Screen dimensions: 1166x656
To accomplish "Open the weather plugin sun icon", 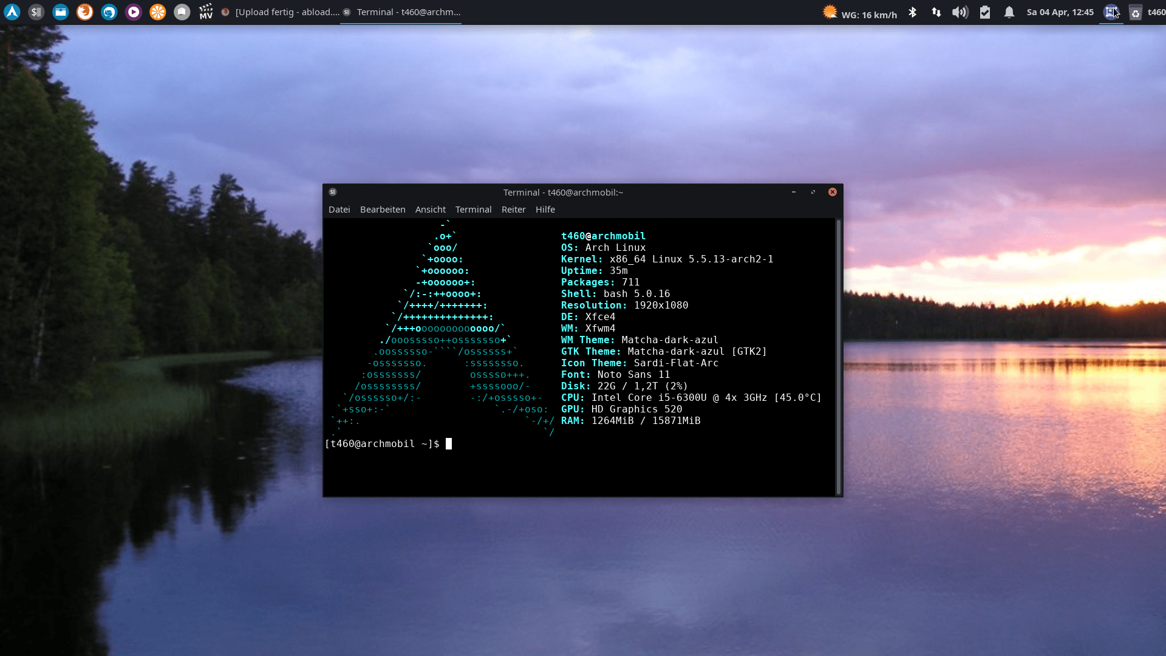I will (x=830, y=12).
